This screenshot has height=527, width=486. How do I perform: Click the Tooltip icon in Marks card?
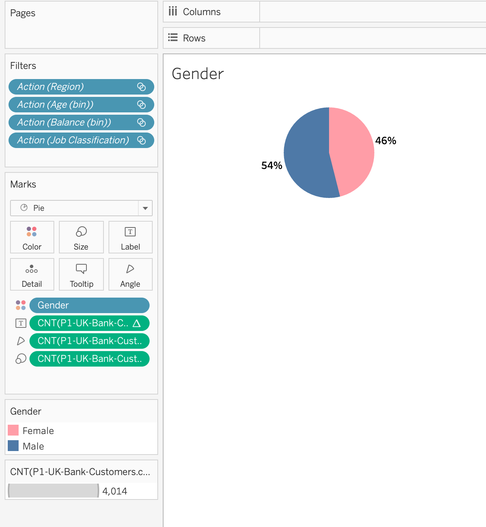pyautogui.click(x=81, y=274)
